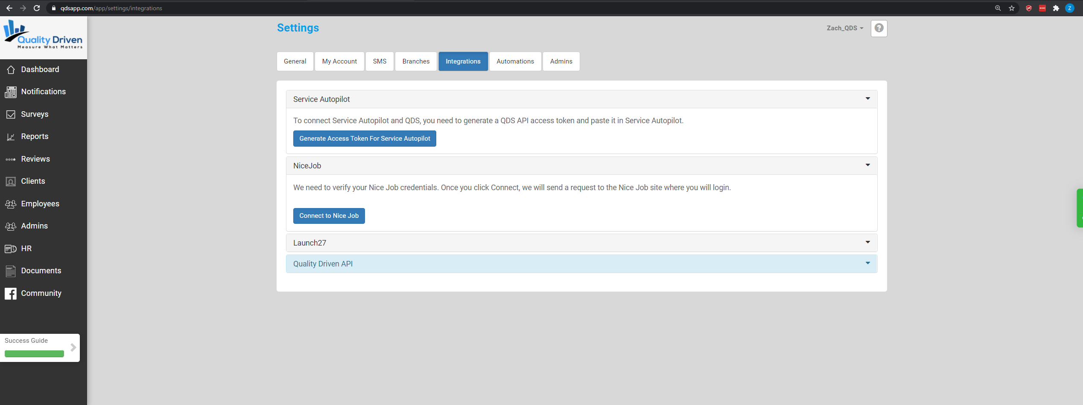This screenshot has height=405, width=1083.
Task: Expand the Launch27 section arrow
Action: click(868, 243)
